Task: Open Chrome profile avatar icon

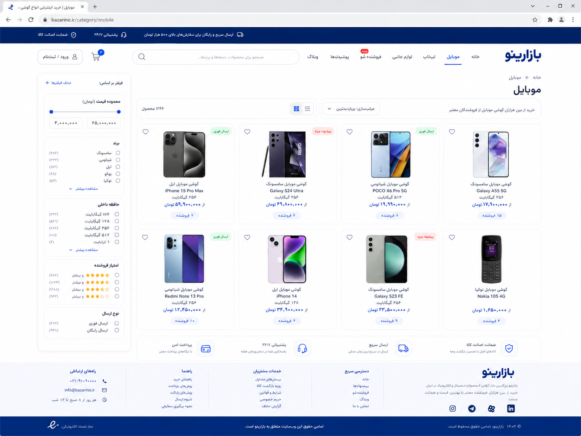Action: coord(561,20)
